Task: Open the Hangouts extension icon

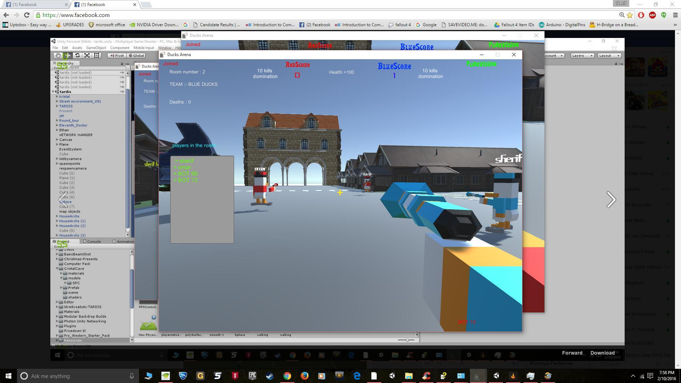Action: (x=664, y=15)
